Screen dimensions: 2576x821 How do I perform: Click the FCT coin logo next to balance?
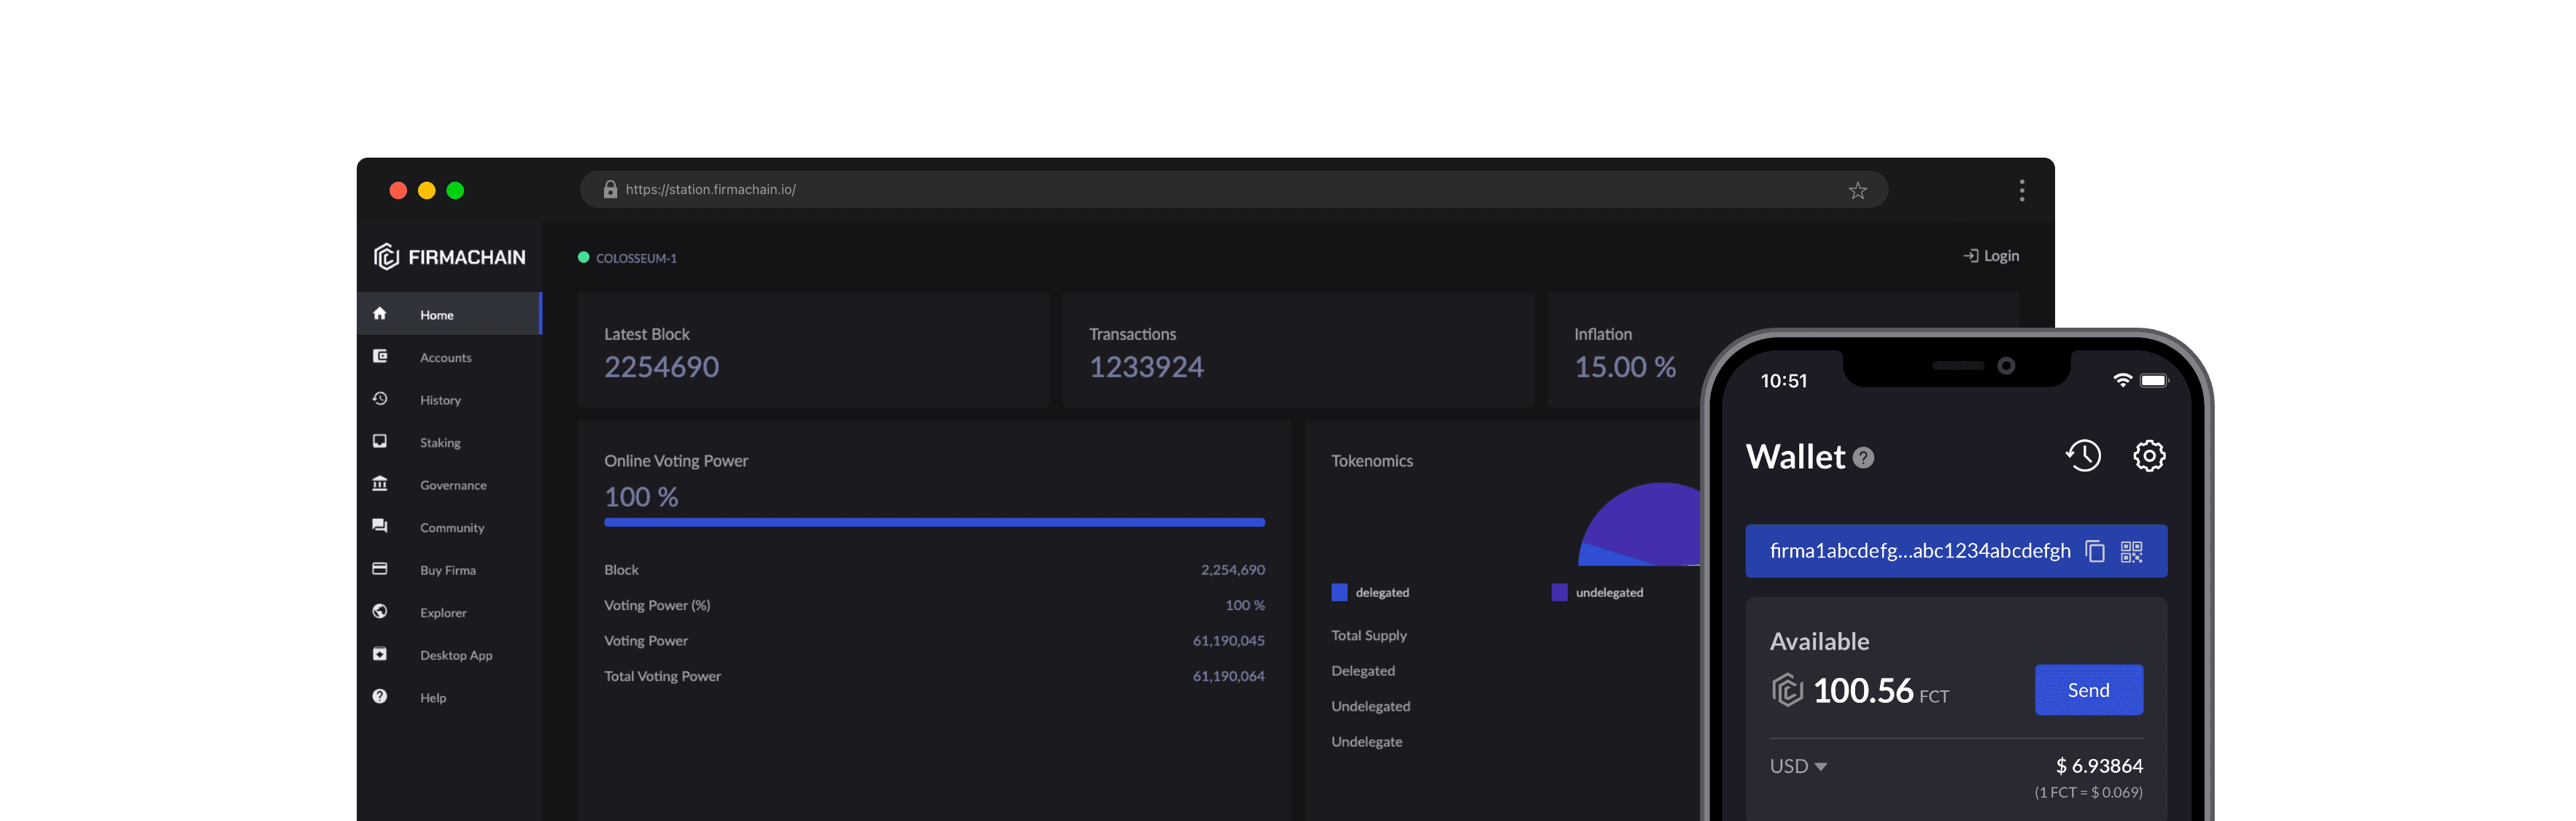pyautogui.click(x=1787, y=690)
